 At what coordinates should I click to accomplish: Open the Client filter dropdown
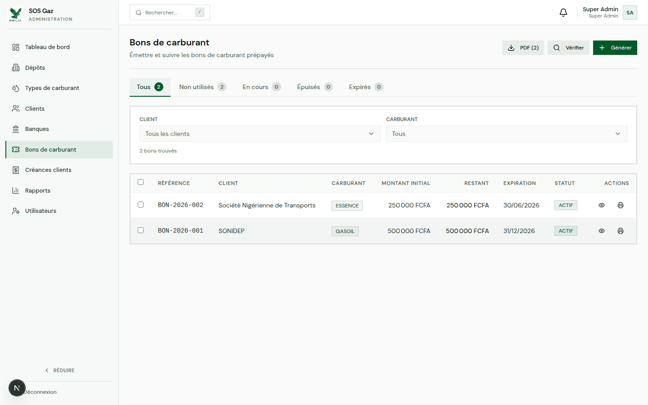pos(260,134)
